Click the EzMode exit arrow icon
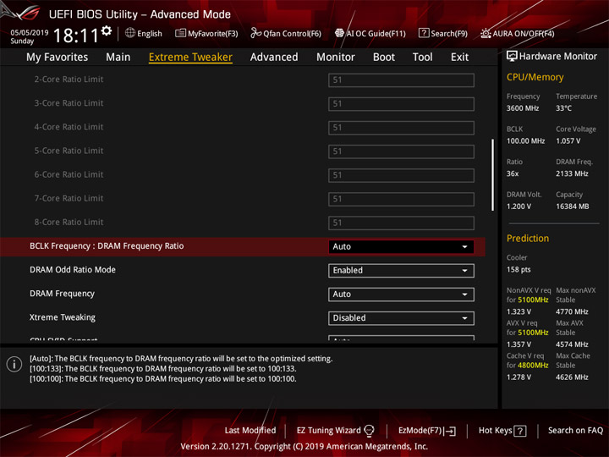 (x=450, y=431)
